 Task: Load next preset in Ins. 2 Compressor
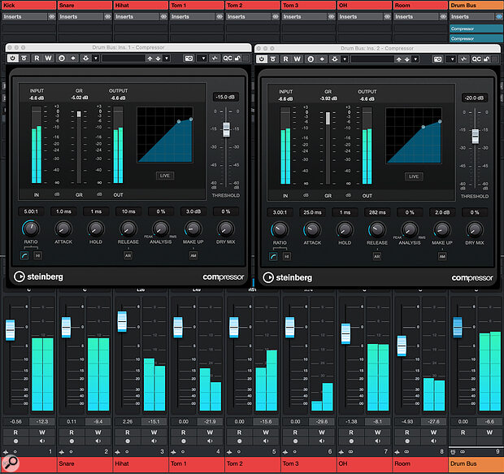click(407, 59)
